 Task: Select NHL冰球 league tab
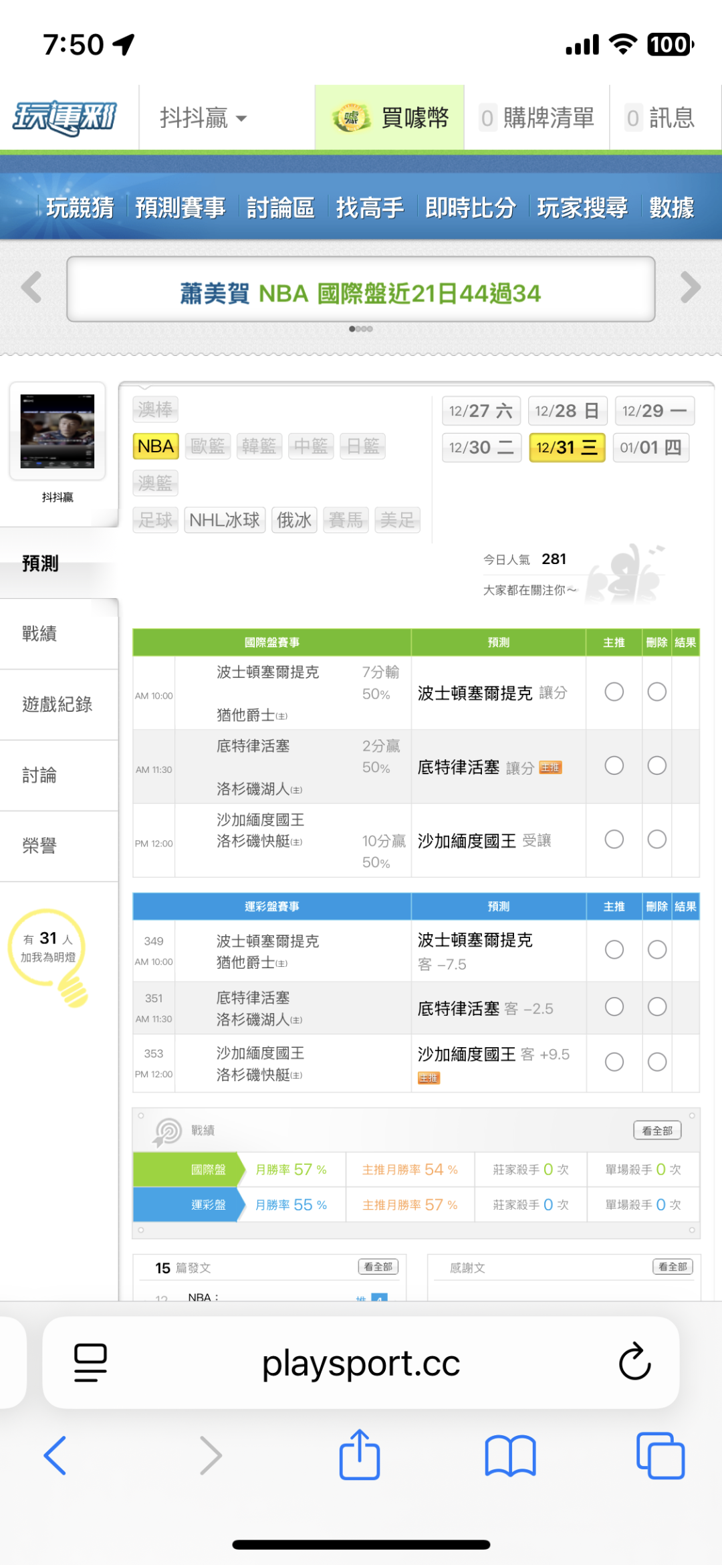tap(225, 520)
